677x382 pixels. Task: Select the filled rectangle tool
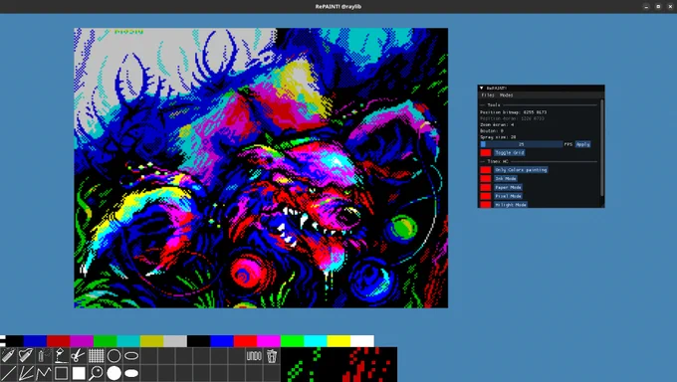click(79, 373)
